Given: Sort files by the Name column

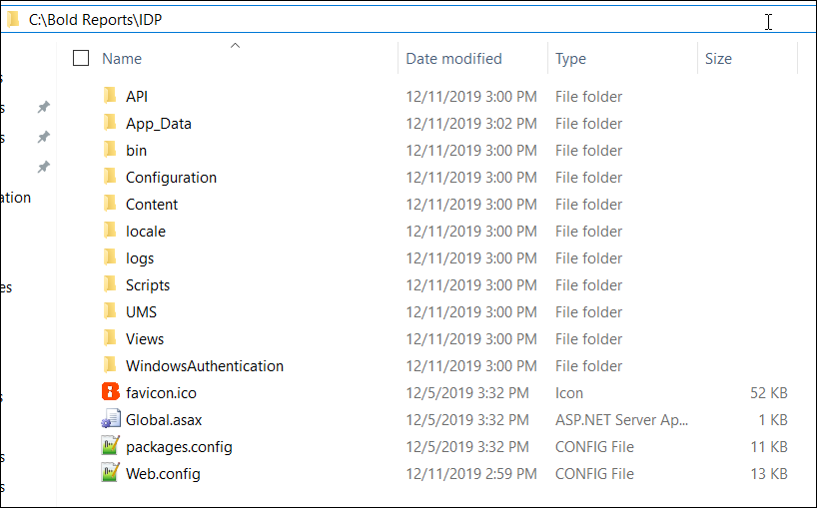Looking at the screenshot, I should [122, 58].
